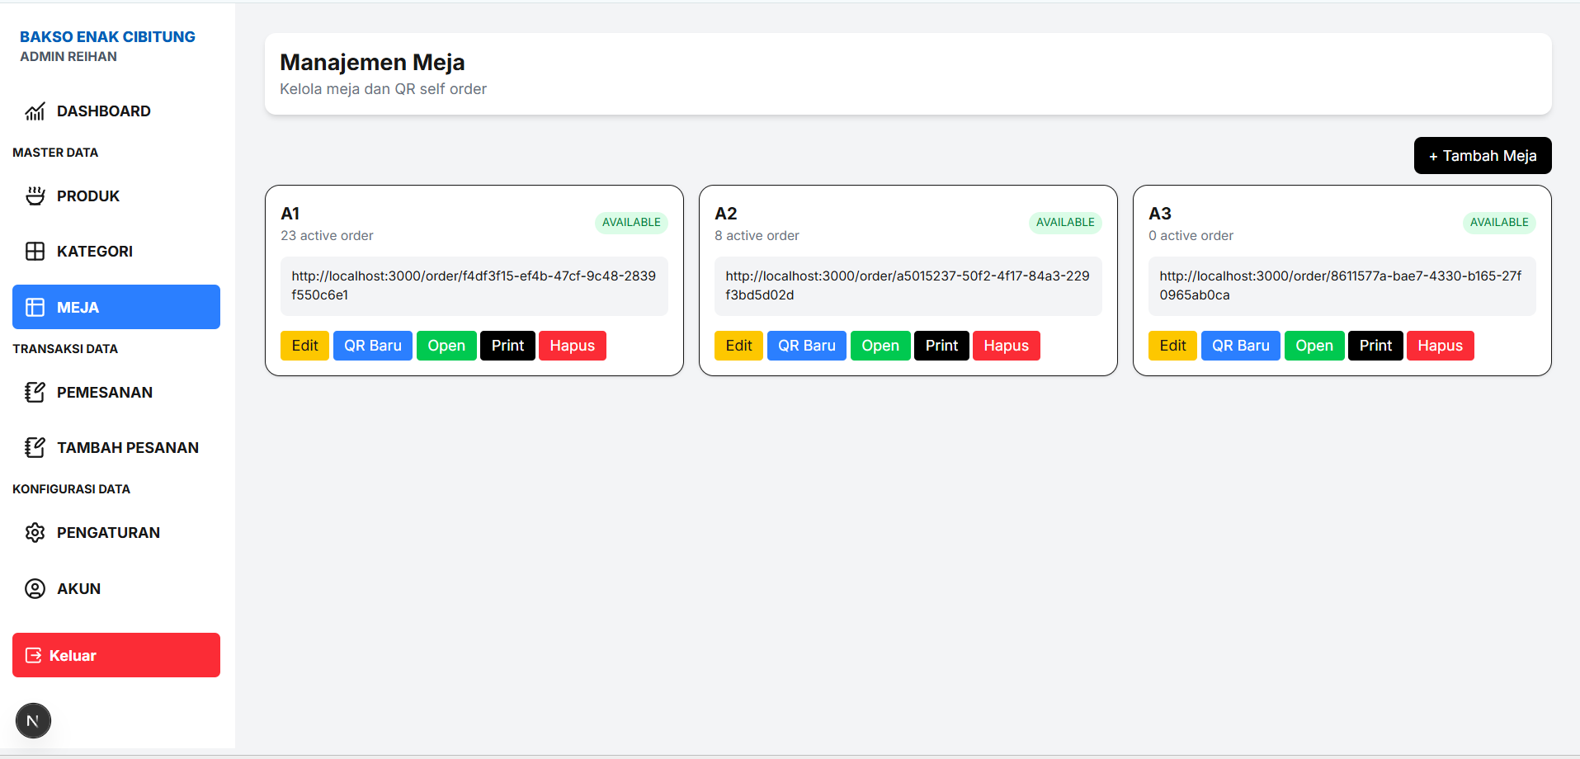Edit table A1
This screenshot has width=1580, height=759.
click(x=304, y=346)
